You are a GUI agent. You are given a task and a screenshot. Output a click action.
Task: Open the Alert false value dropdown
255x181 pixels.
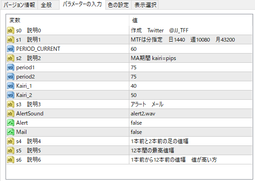click(x=191, y=123)
